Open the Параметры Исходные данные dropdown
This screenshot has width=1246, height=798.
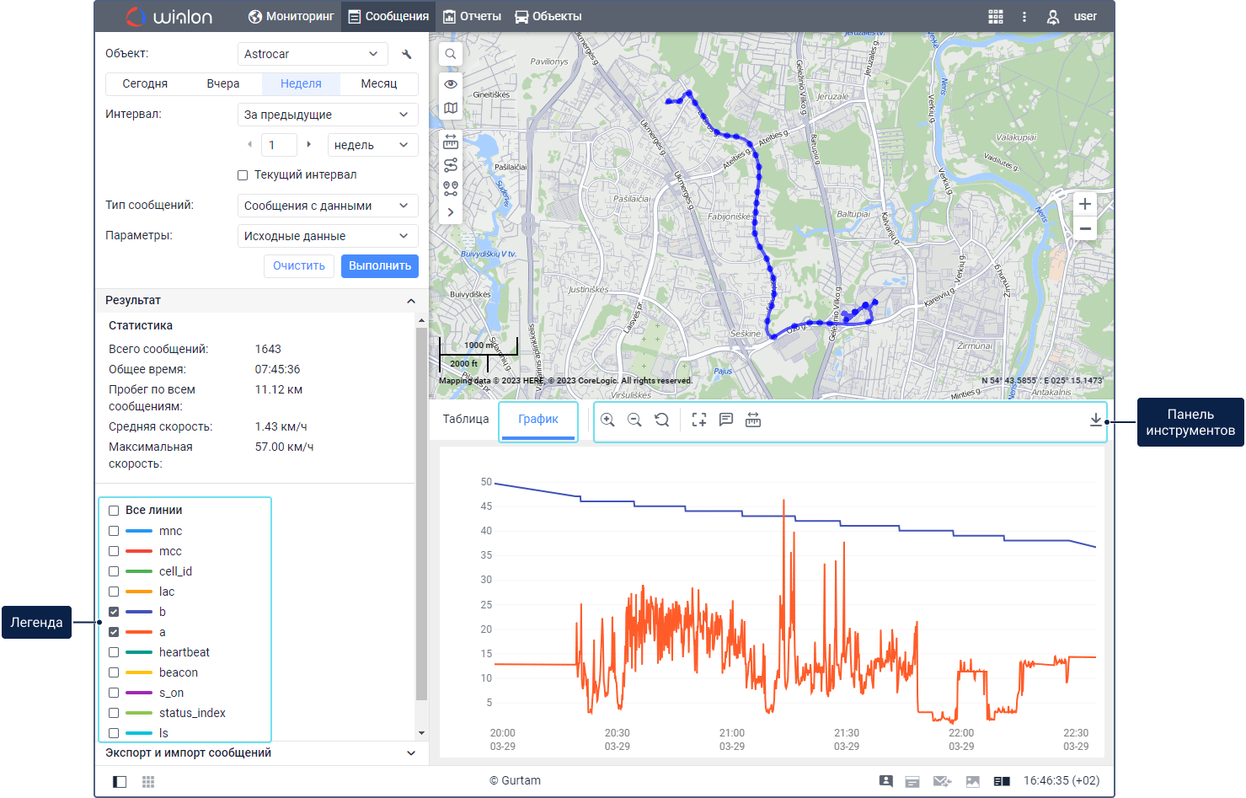[x=328, y=236]
